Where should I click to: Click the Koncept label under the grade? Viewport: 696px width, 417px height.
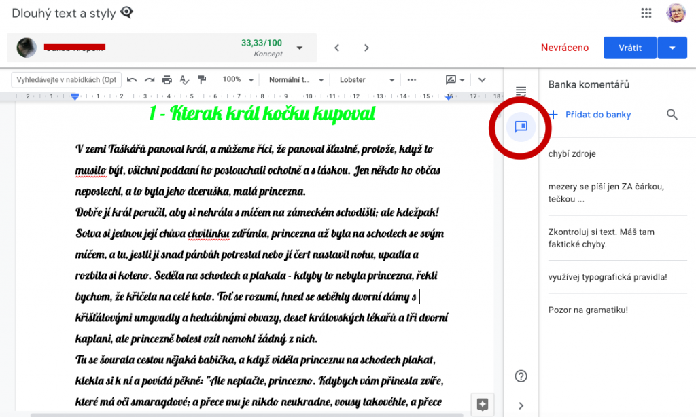point(268,54)
